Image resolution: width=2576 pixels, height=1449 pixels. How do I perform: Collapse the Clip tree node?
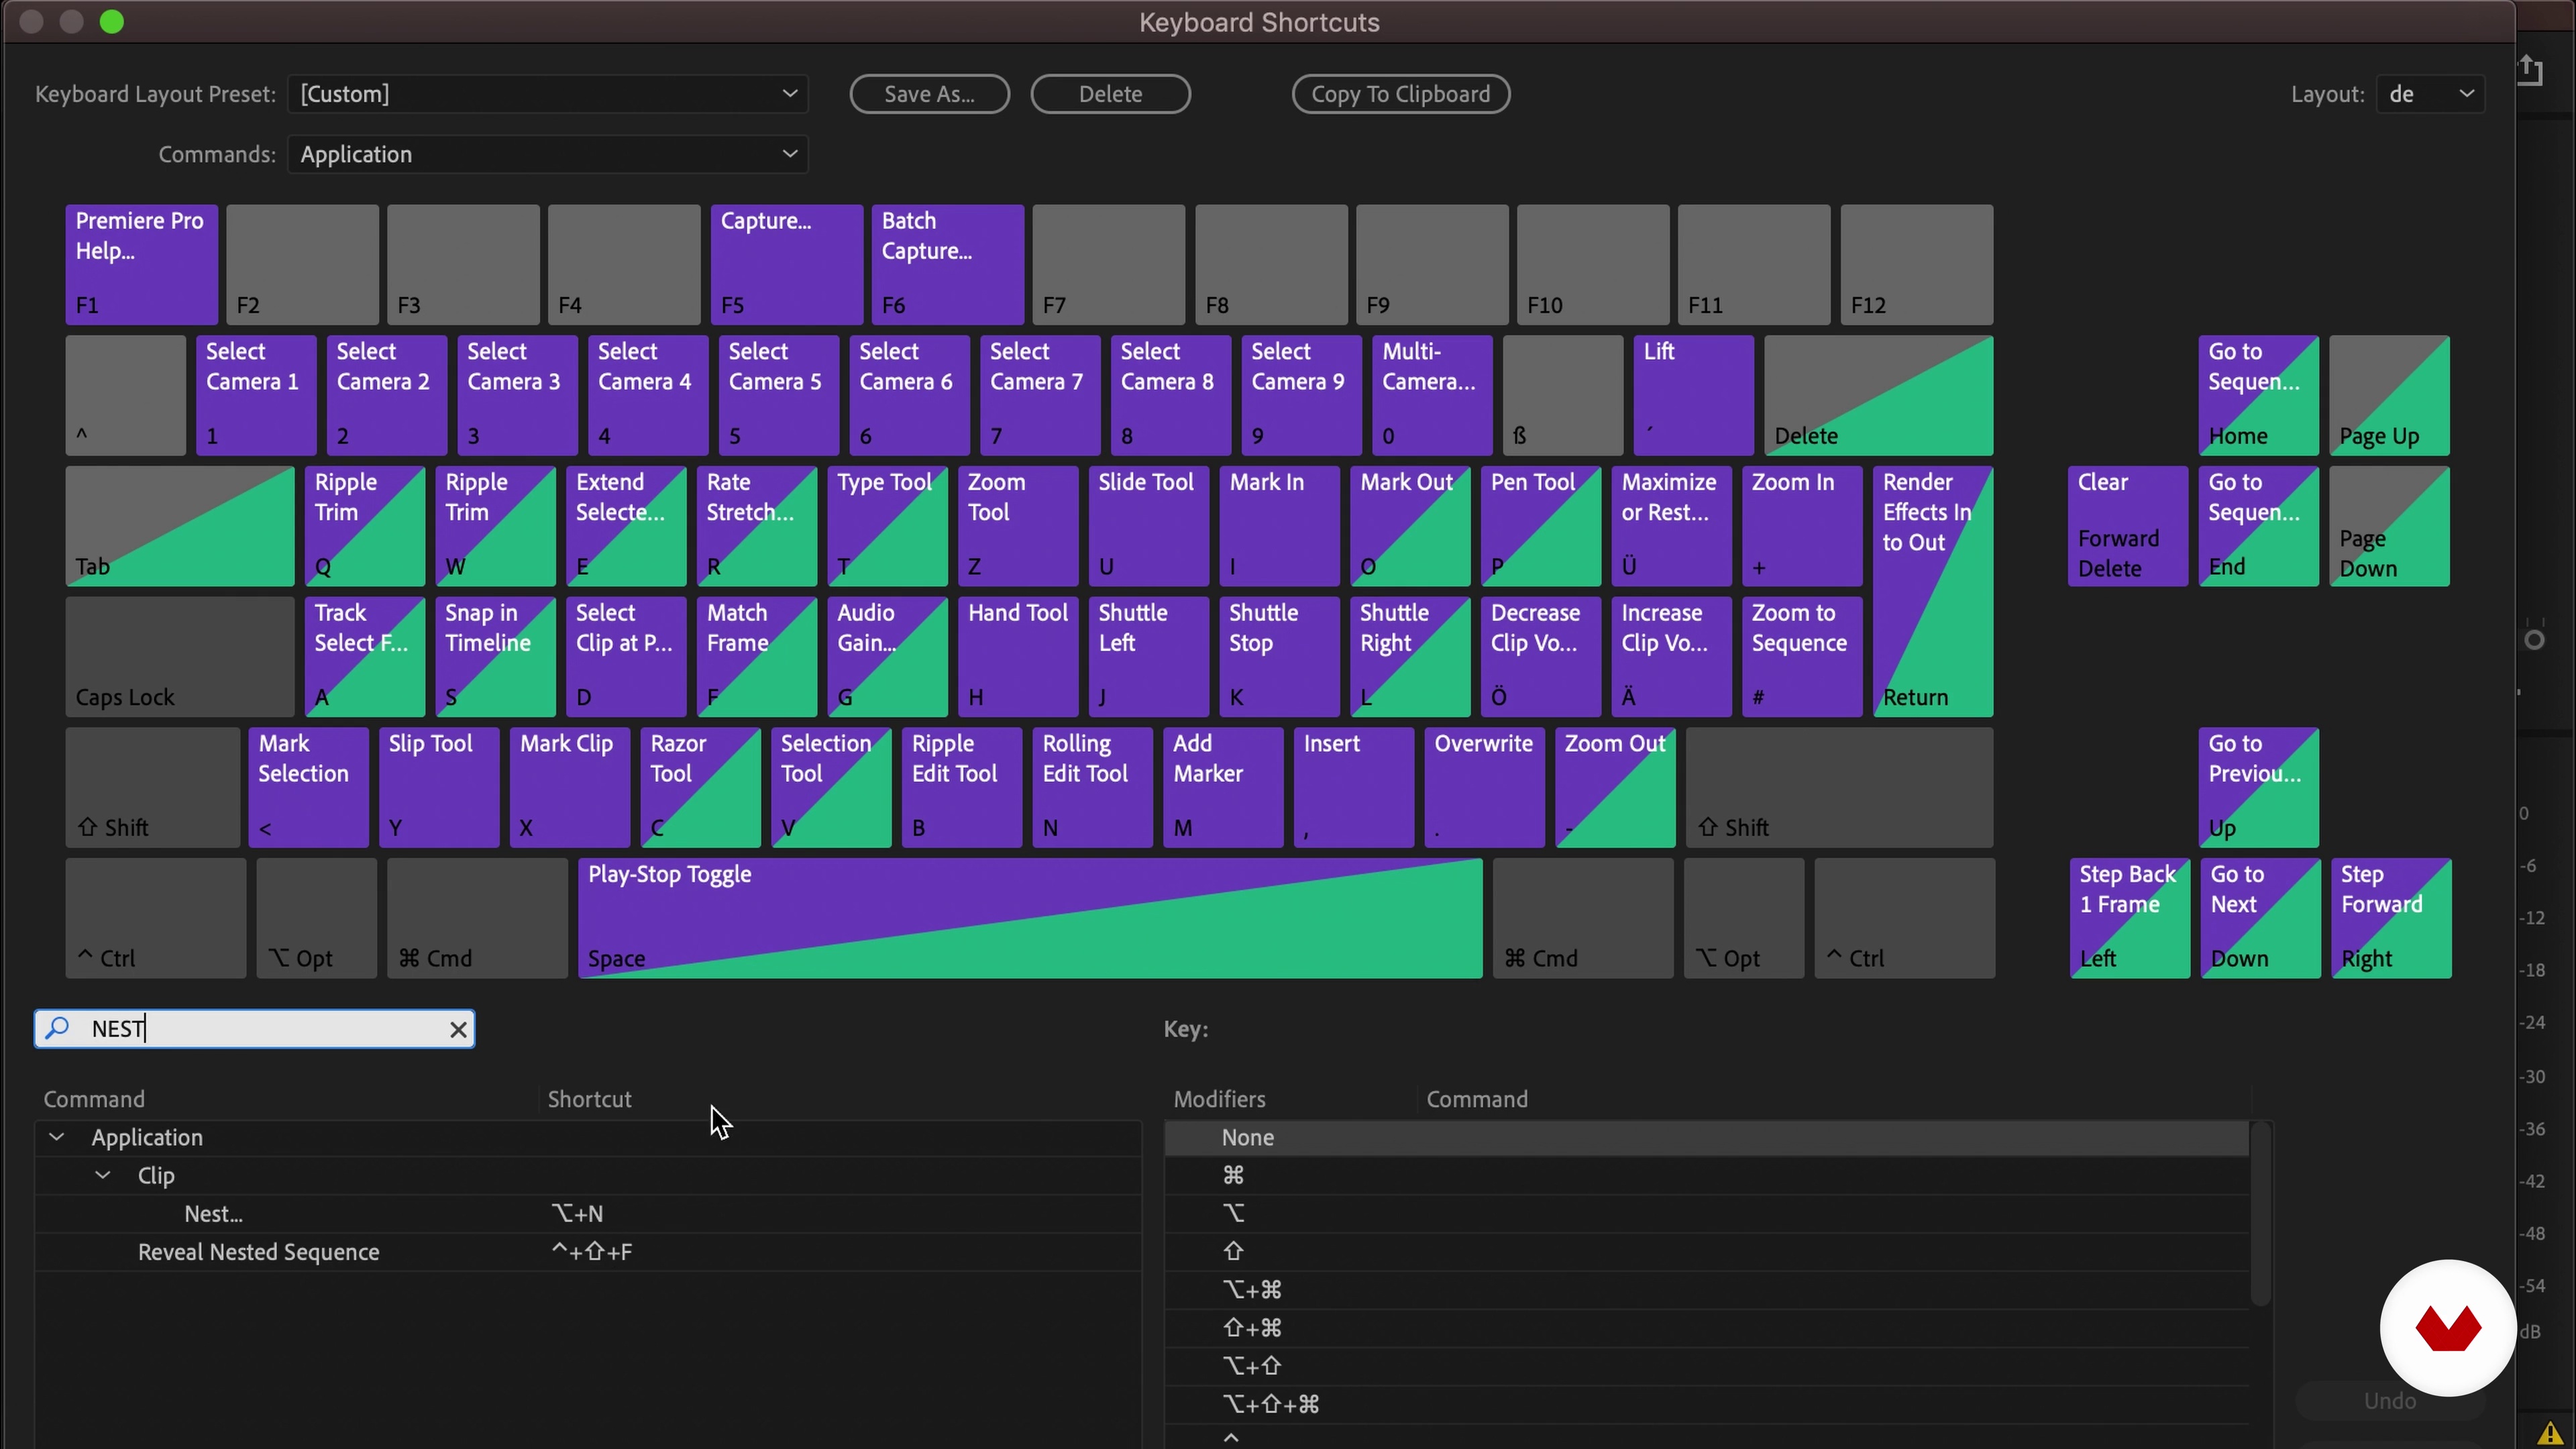point(103,1175)
